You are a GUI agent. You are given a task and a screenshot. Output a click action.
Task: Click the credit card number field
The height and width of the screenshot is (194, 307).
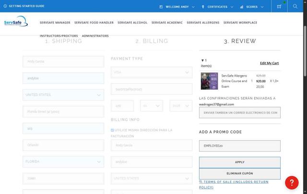coord(152,89)
